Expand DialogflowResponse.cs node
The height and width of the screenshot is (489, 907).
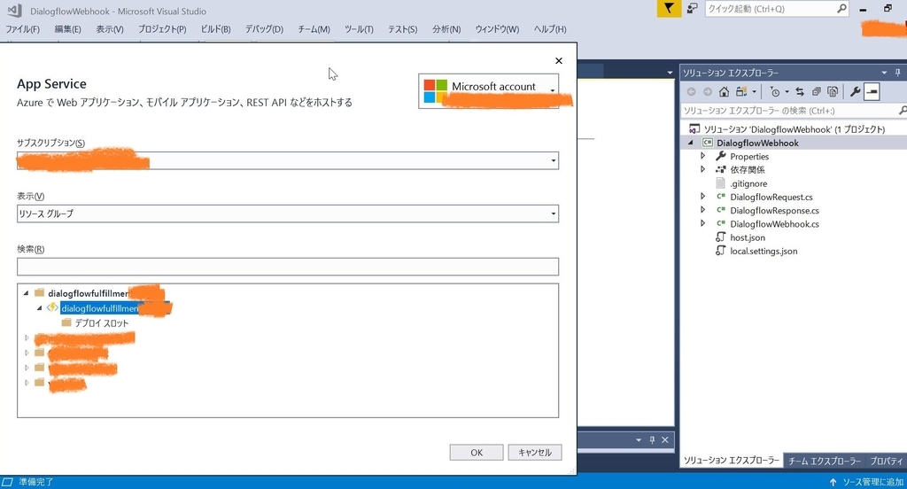point(702,209)
